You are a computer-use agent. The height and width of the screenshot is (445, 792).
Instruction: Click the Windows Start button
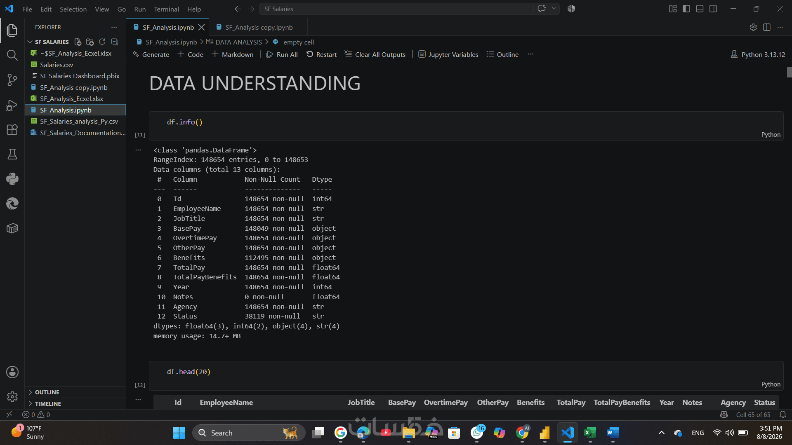tap(179, 433)
